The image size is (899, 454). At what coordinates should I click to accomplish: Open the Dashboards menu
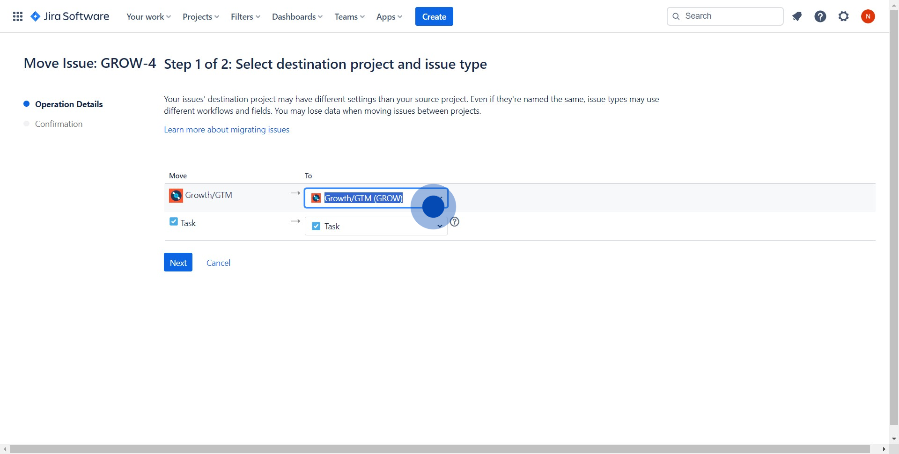tap(297, 17)
